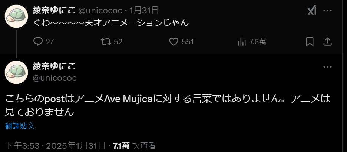Open the 下午3:53 · 2025年1月31日 timestamp

(55, 146)
